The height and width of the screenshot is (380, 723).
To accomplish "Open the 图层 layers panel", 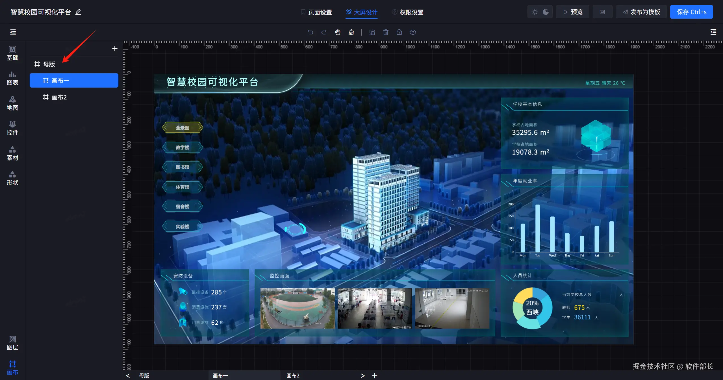I will [x=12, y=343].
